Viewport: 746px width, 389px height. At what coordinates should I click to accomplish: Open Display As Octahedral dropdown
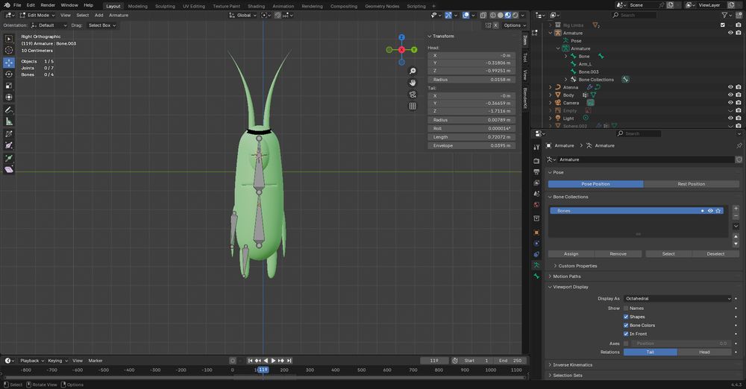point(677,299)
